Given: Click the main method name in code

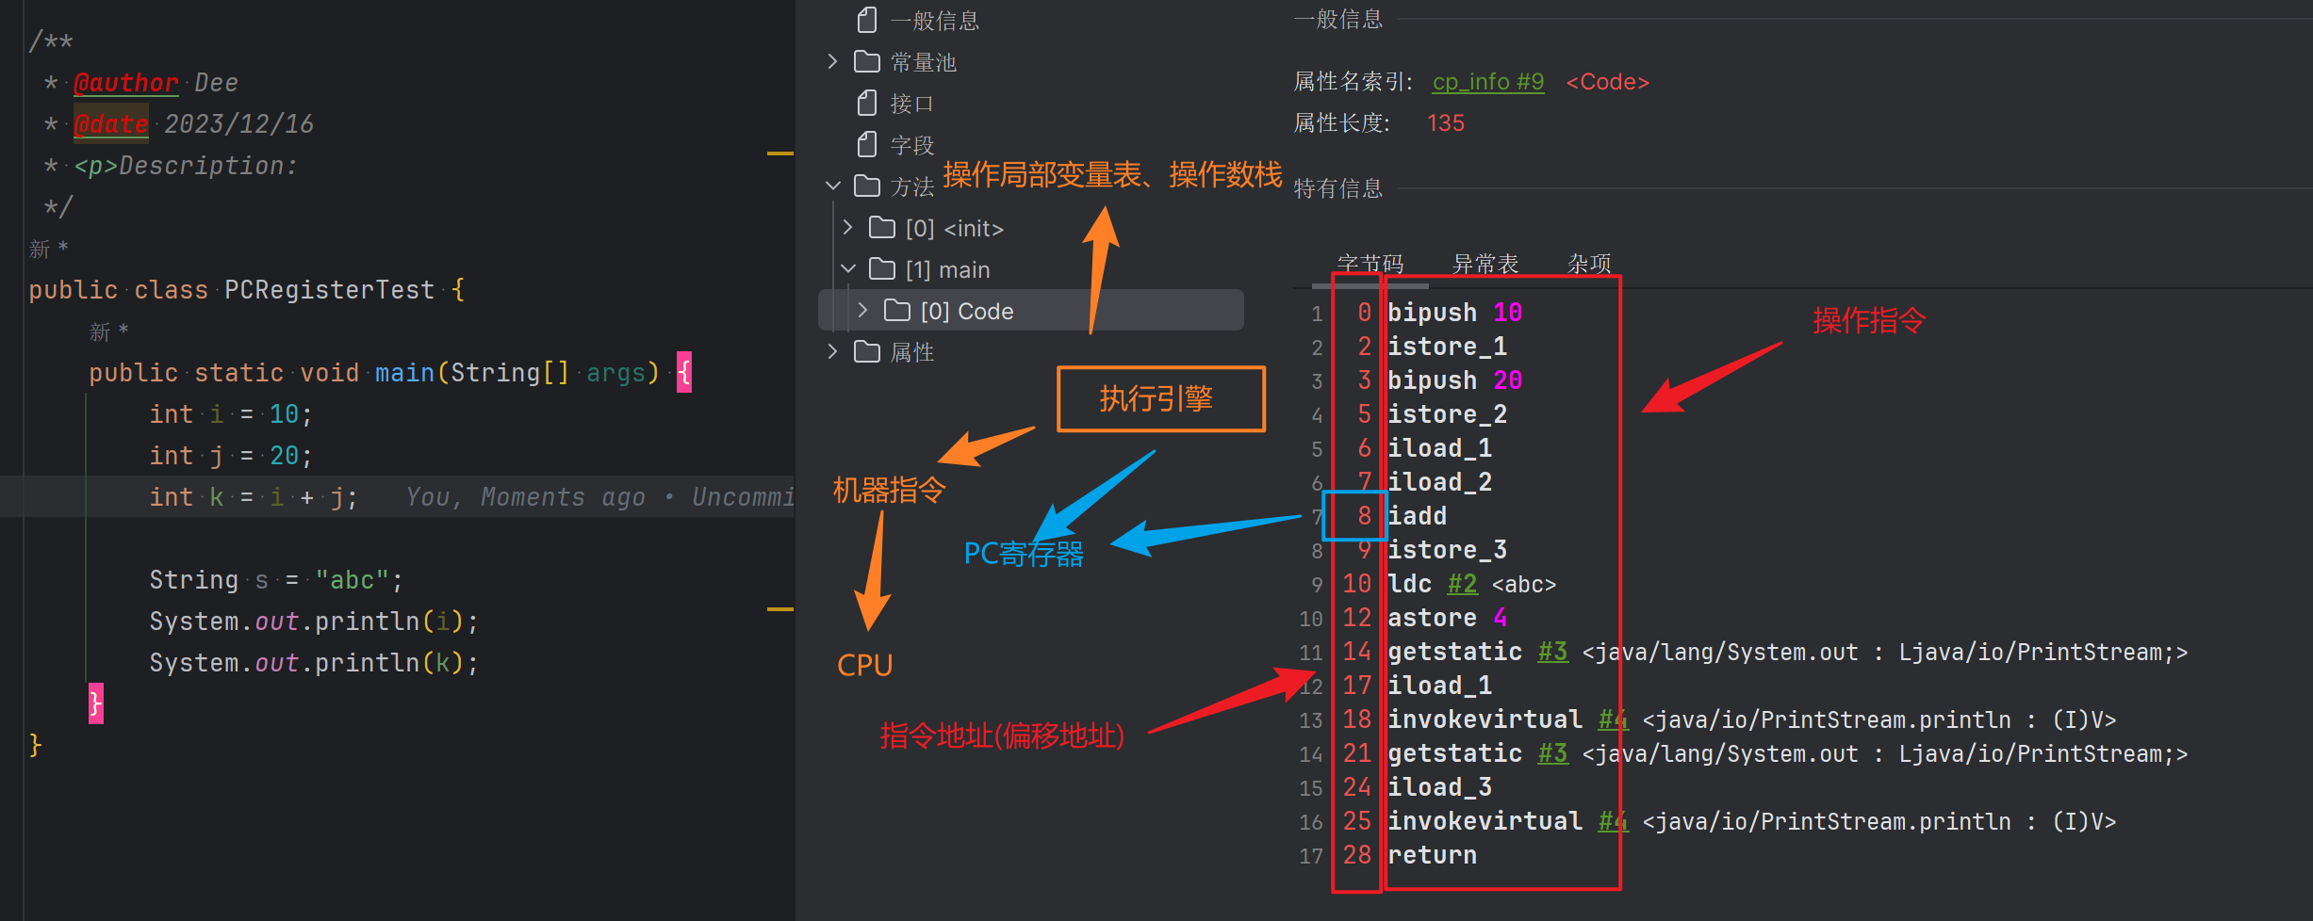Looking at the screenshot, I should (x=404, y=374).
